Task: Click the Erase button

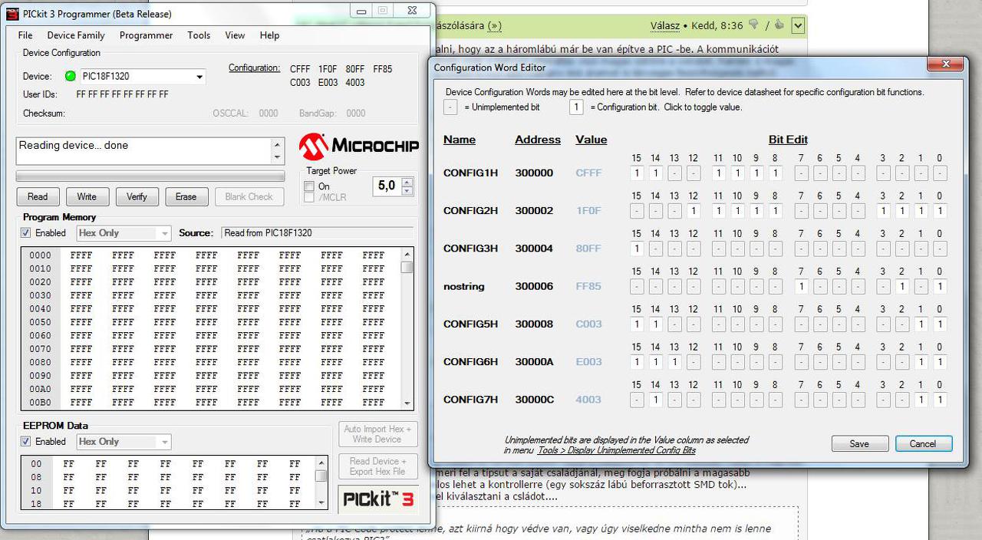Action: [186, 196]
